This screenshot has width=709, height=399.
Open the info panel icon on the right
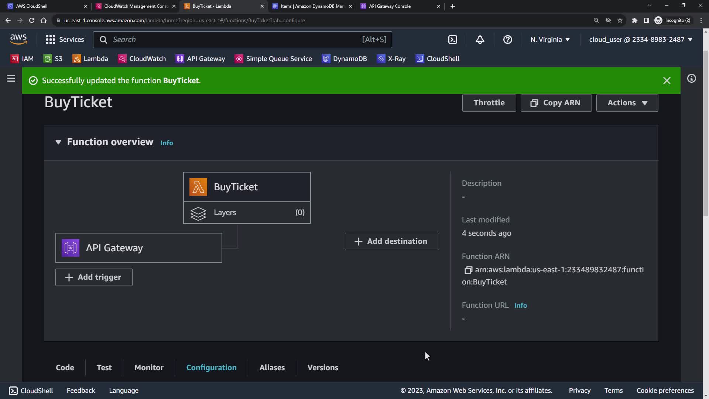(x=691, y=79)
